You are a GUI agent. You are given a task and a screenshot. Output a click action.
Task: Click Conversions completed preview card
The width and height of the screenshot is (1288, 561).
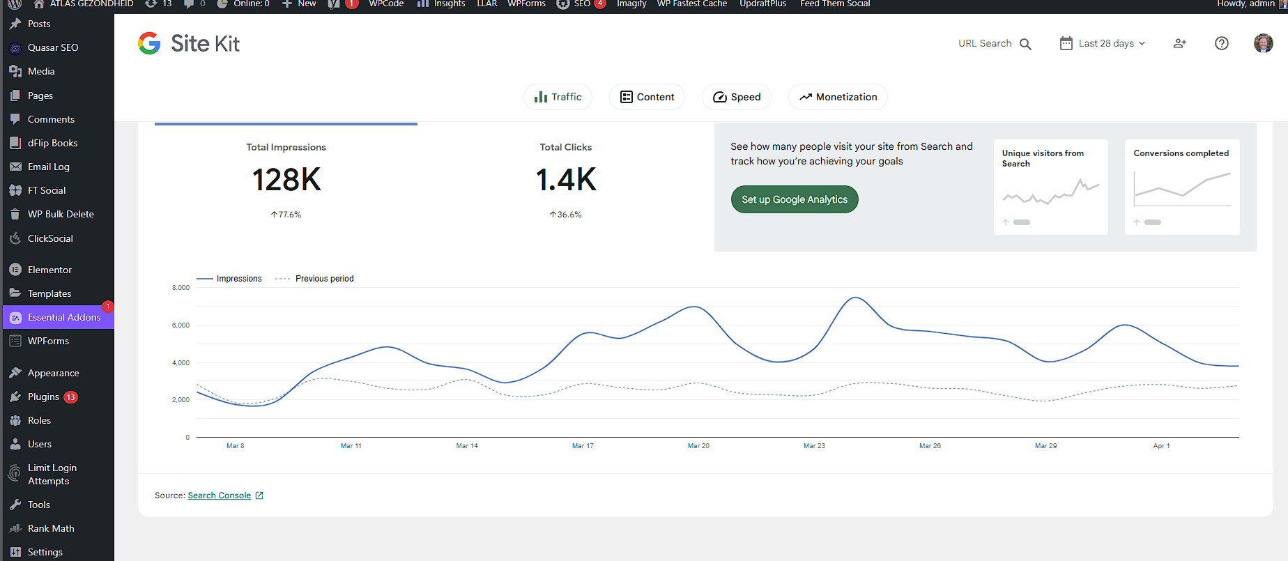tap(1182, 187)
